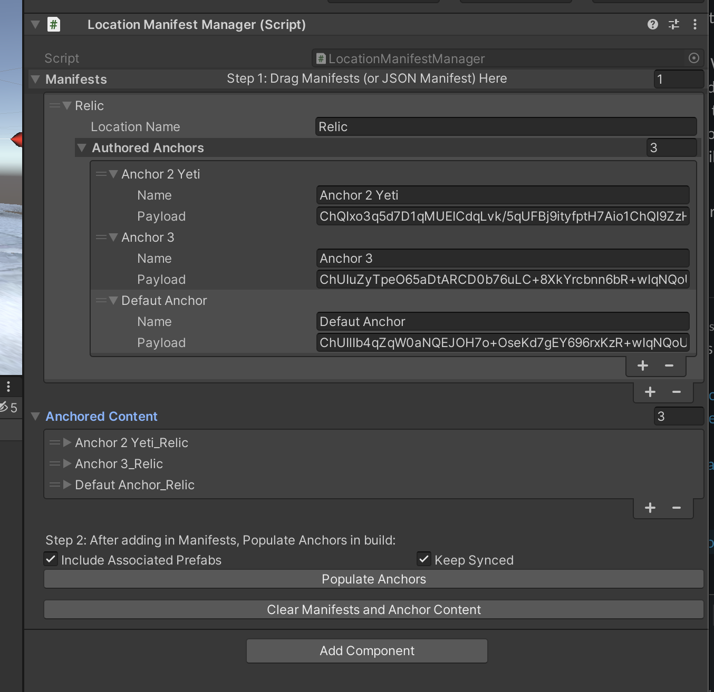714x692 pixels.
Task: Toggle Keep Synced checkbox
Action: point(423,559)
